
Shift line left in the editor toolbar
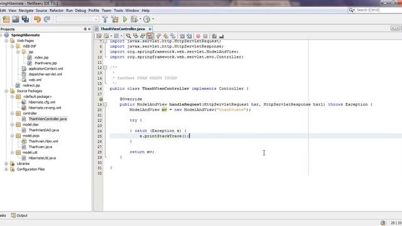click(182, 36)
